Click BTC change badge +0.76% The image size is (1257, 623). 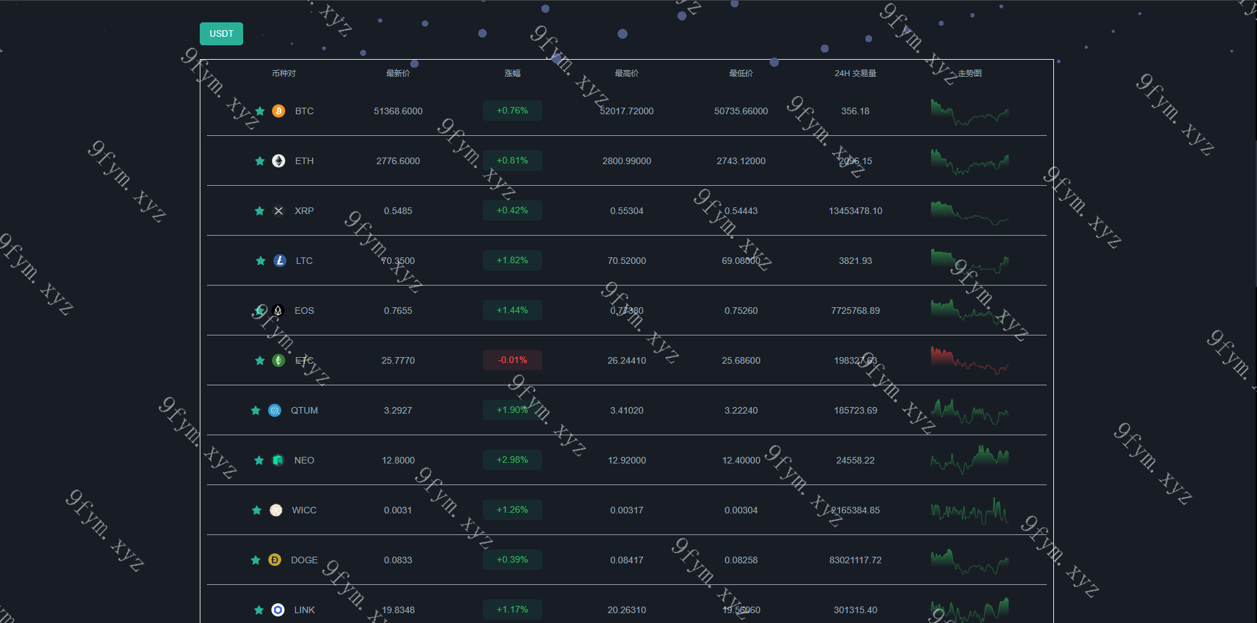513,111
